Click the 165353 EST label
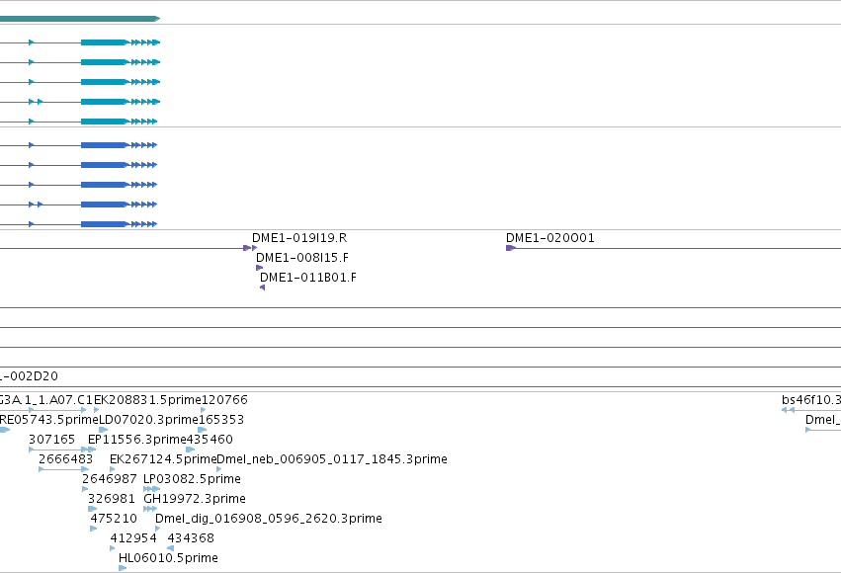 point(221,420)
